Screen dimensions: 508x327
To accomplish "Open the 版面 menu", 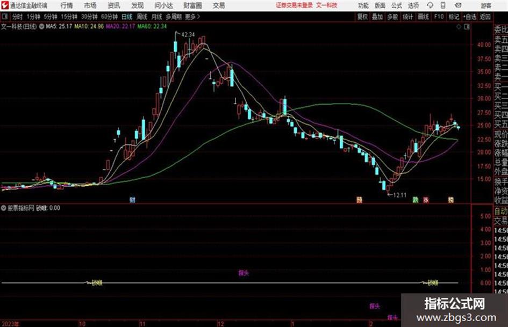I will [x=380, y=5].
